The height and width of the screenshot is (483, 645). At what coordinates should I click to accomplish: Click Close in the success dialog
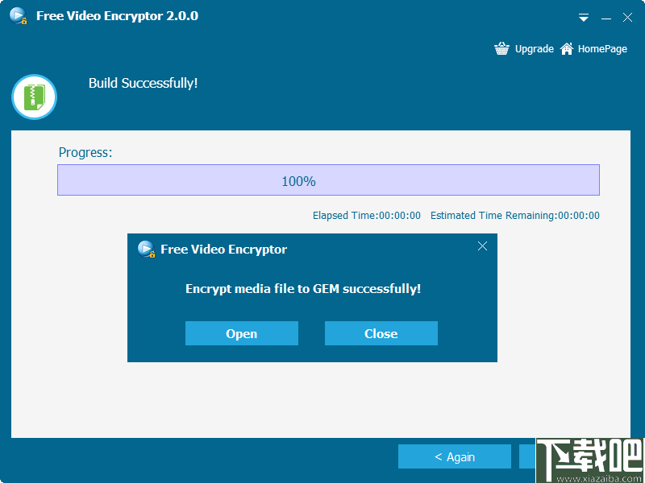coord(381,333)
